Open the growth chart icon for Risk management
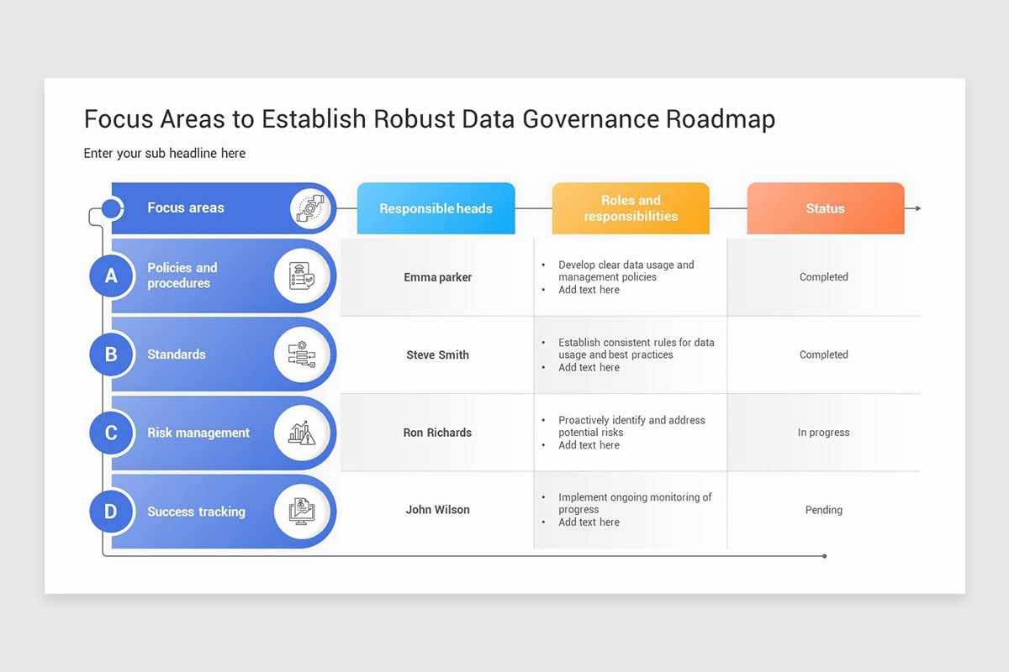This screenshot has height=672, width=1009. (304, 433)
